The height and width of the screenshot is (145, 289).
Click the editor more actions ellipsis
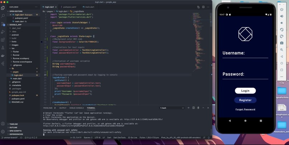point(208,7)
